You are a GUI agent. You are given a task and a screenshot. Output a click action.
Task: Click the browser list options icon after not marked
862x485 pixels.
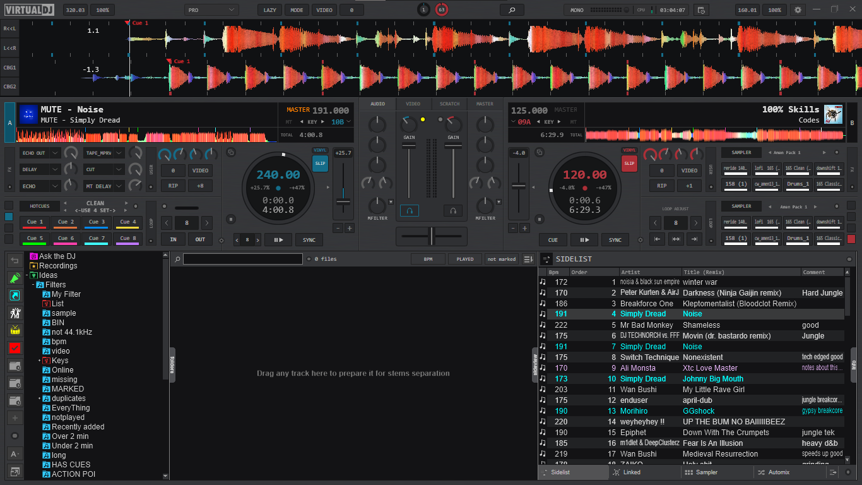pos(529,259)
